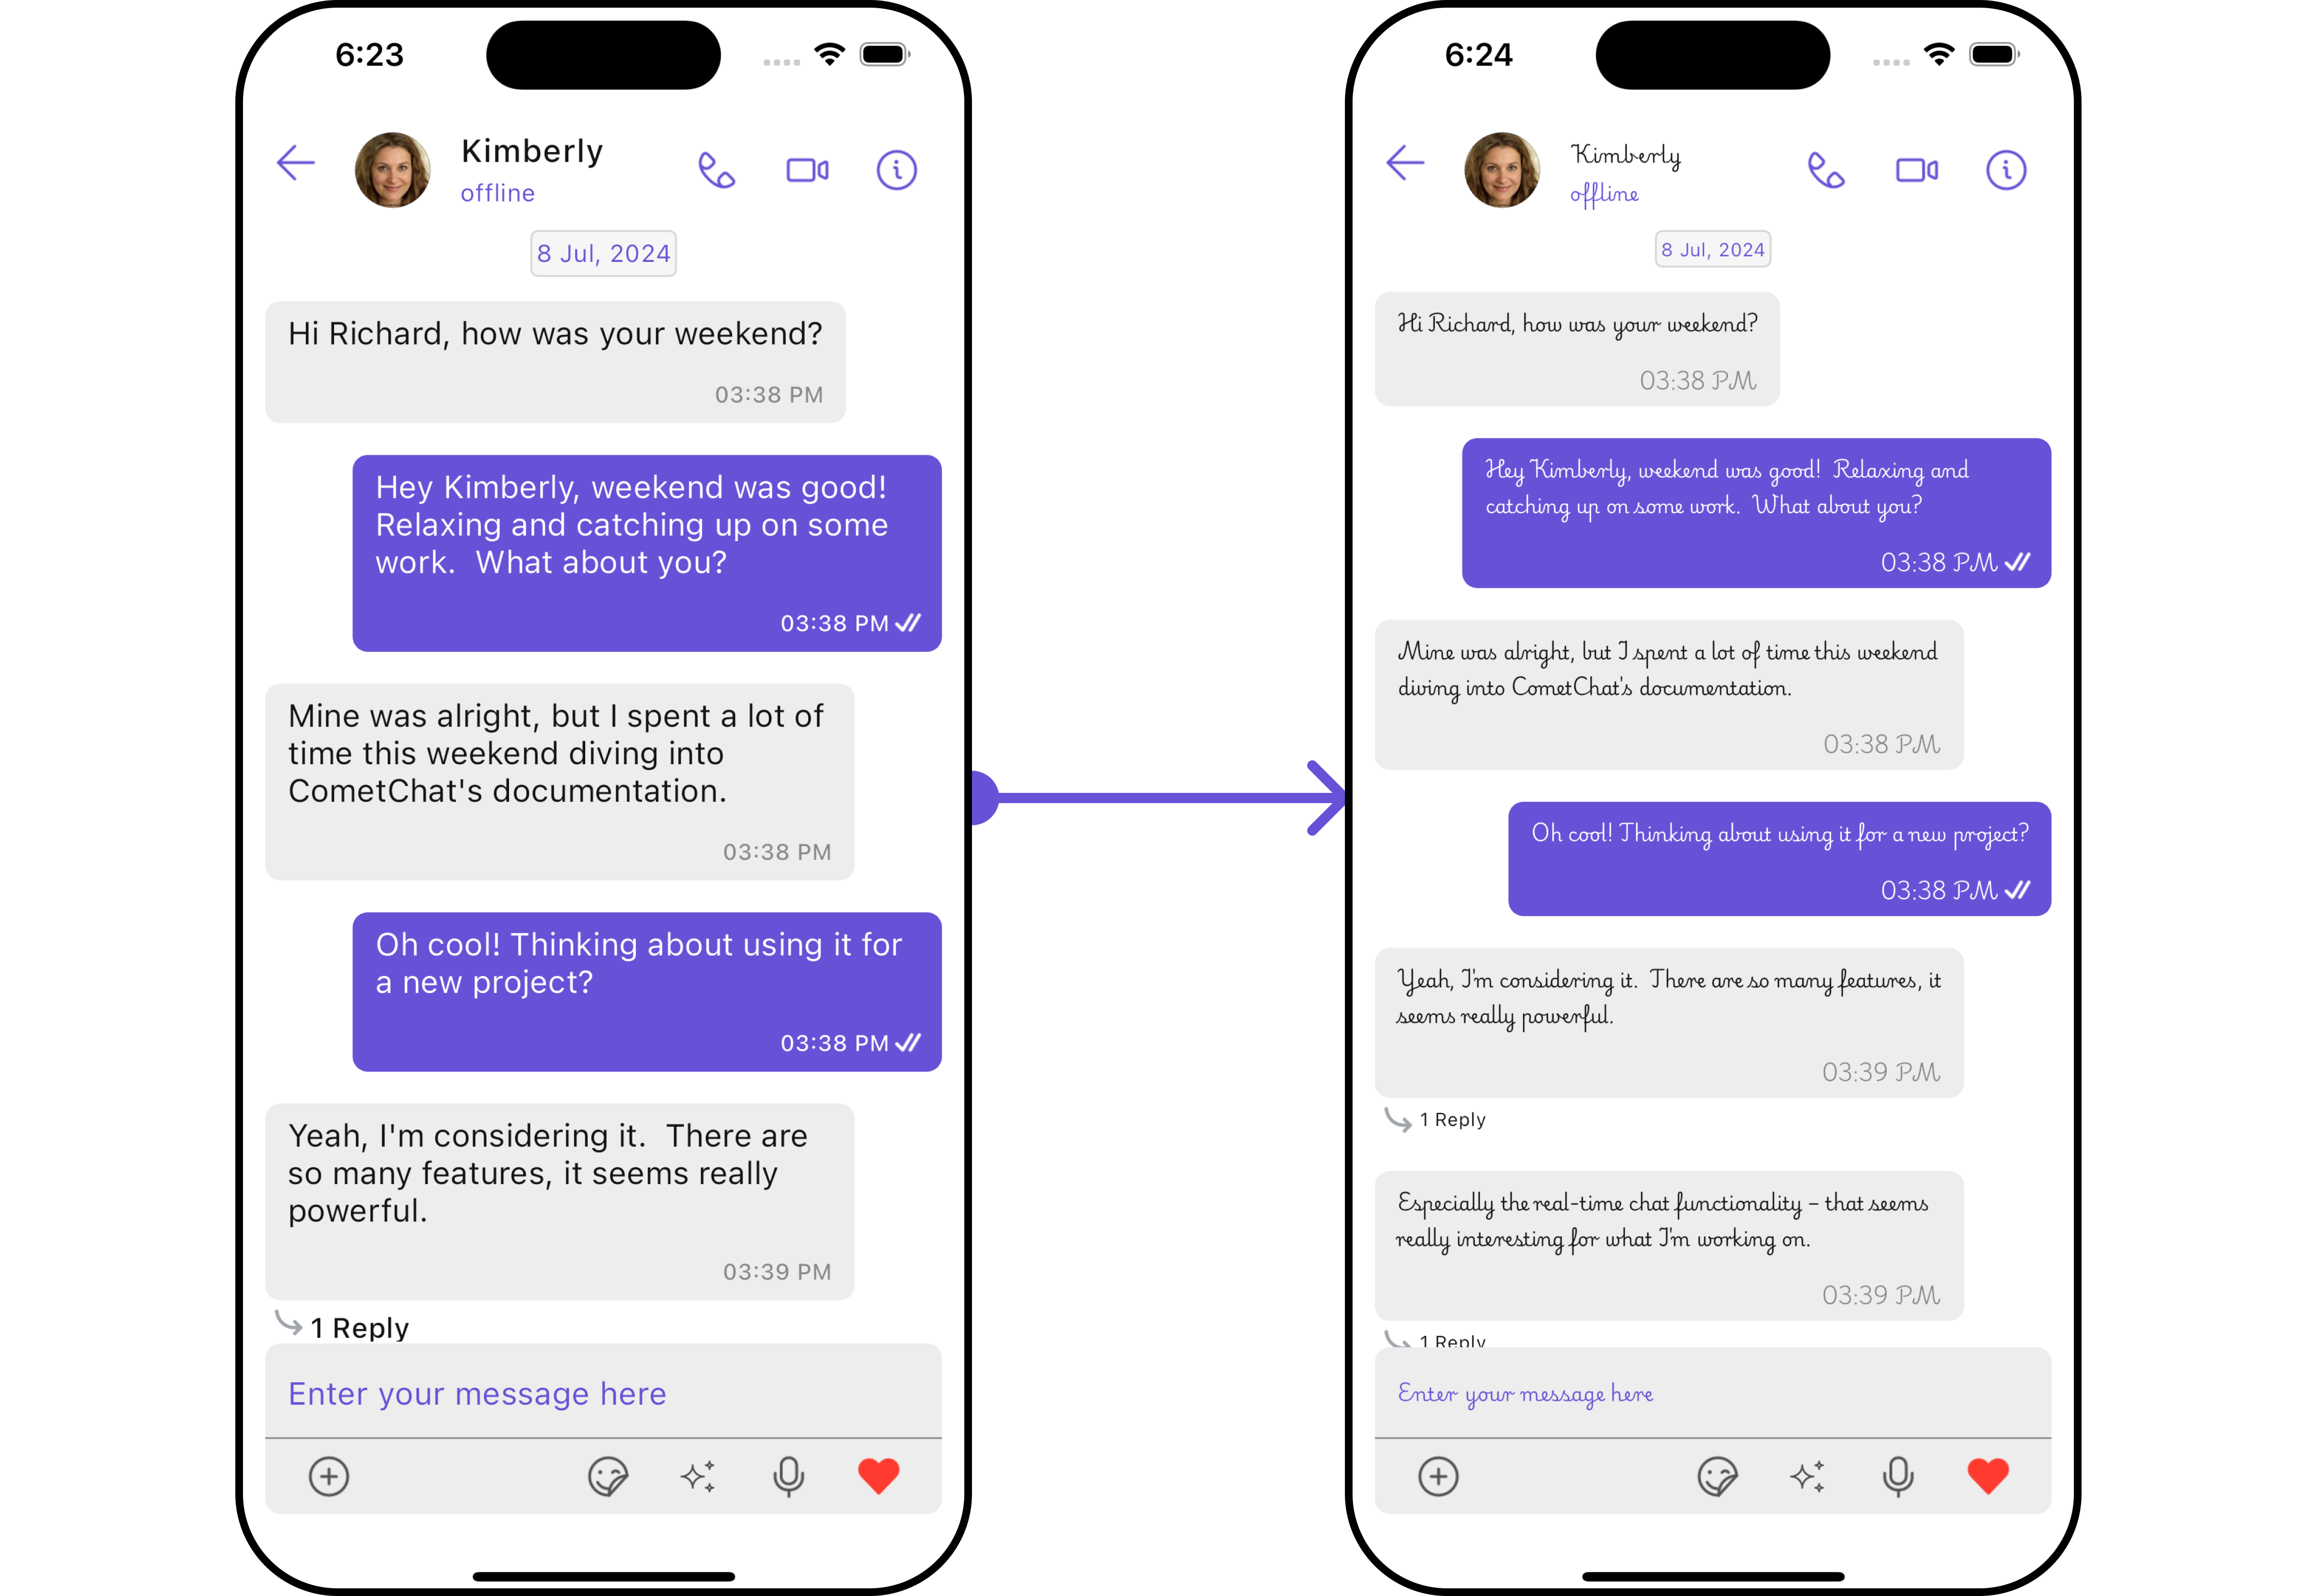Viewport: 2301px width, 1596px height.
Task: Select "Especially the real-time chat" message bubble
Action: (x=1668, y=1245)
